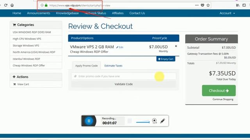The height and width of the screenshot is (140, 250).
Task: Save the page to Pocket icon
Action: pos(202,5)
